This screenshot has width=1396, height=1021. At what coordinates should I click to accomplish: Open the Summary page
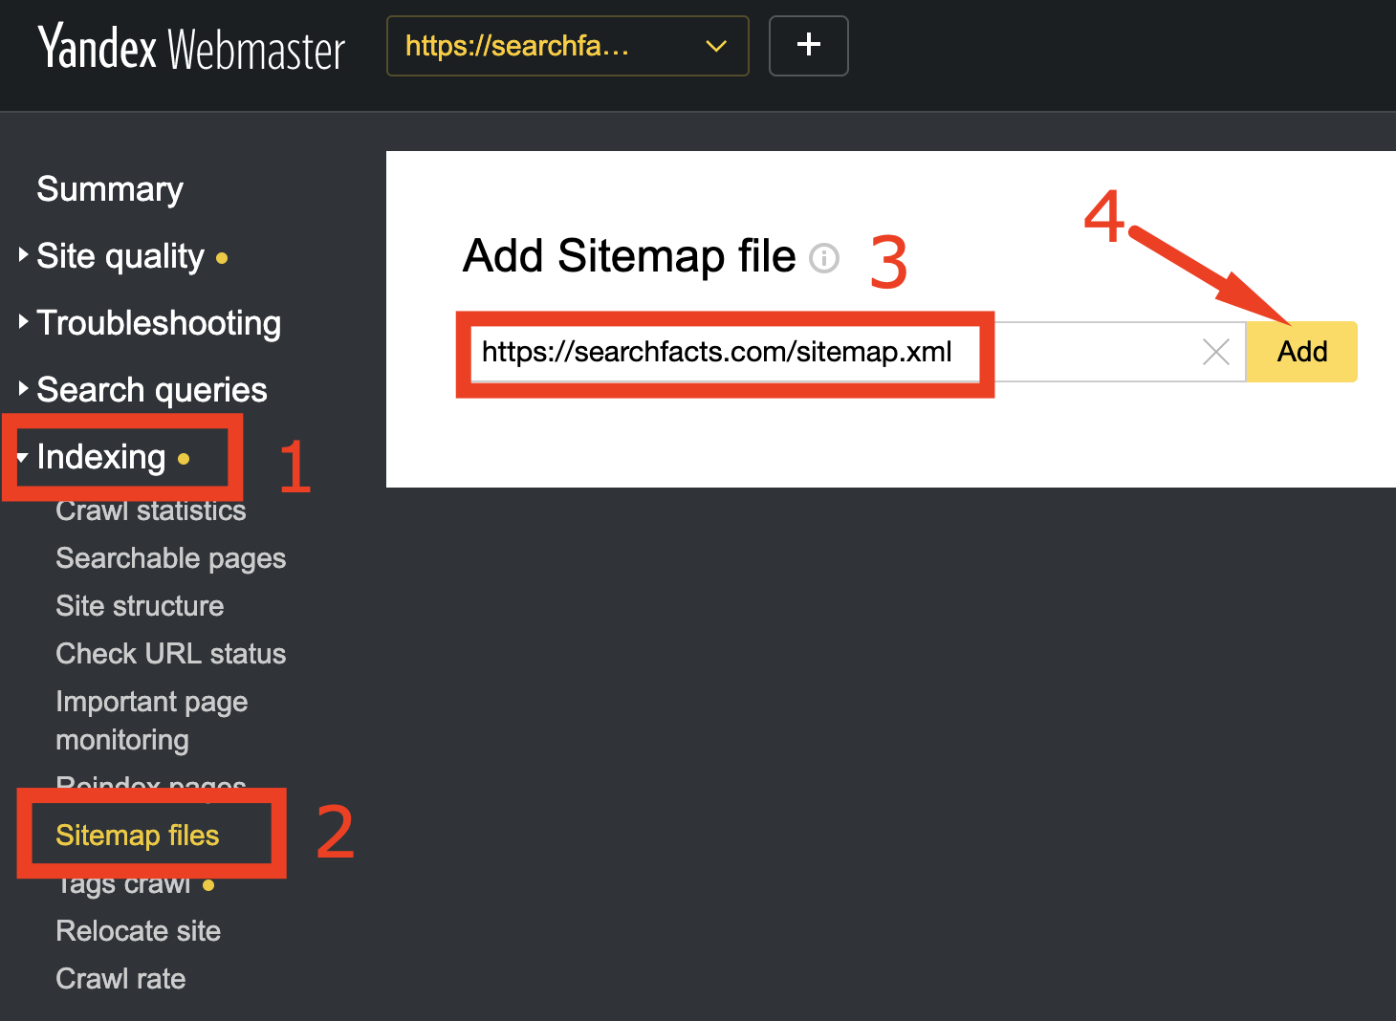pyautogui.click(x=109, y=189)
